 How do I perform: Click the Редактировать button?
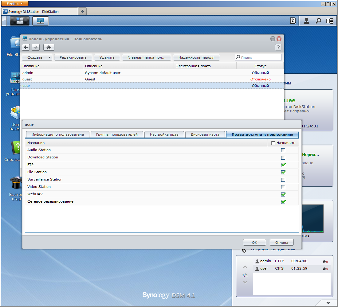[x=73, y=57]
